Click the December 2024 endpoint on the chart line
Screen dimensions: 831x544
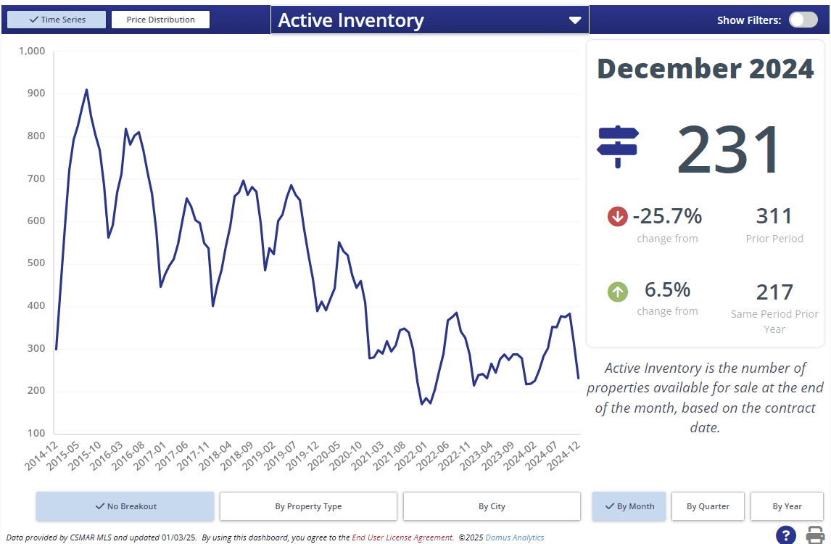click(x=578, y=378)
